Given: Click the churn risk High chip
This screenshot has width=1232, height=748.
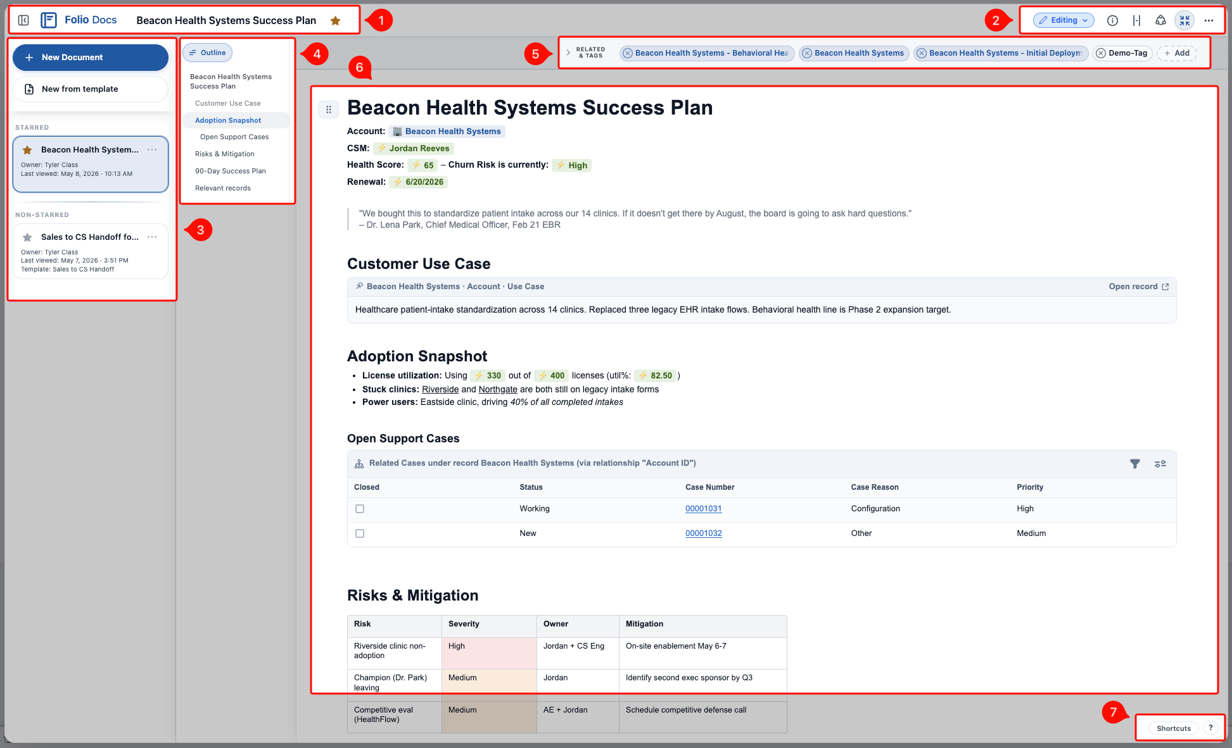Looking at the screenshot, I should coord(571,165).
